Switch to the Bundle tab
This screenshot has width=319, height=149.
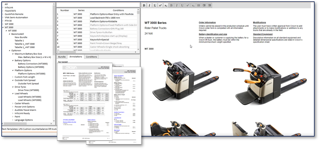pos(62,57)
